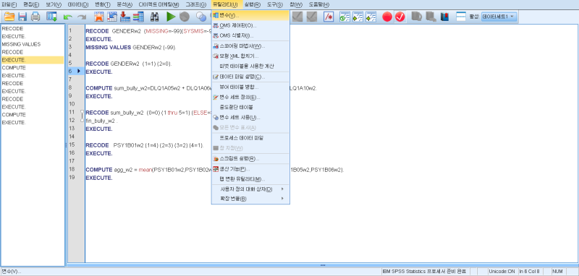Click the auto-indent syntax icon
Image resolution: width=579 pixels, height=276 pixels.
[x=345, y=17]
